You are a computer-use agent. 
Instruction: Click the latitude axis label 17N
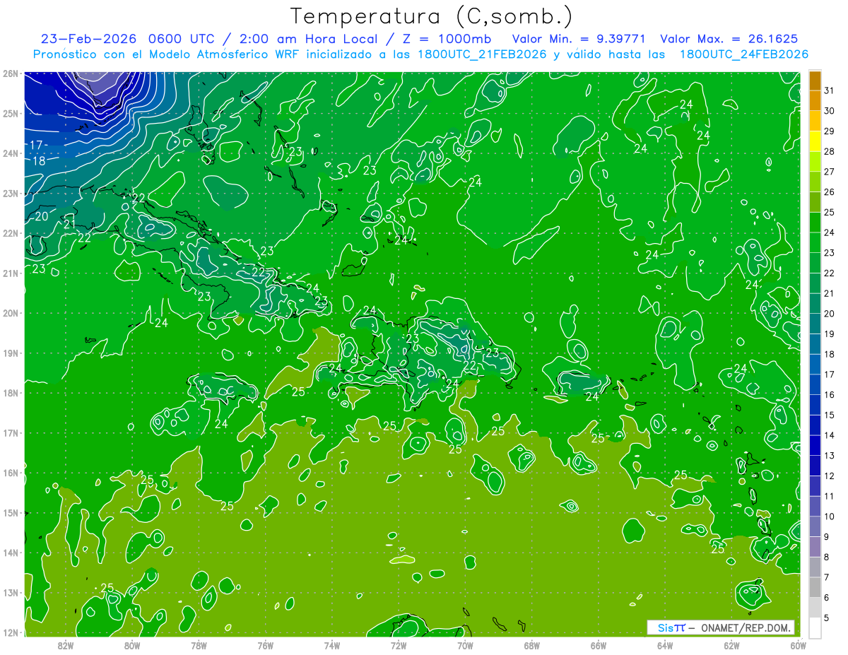[x=11, y=432]
